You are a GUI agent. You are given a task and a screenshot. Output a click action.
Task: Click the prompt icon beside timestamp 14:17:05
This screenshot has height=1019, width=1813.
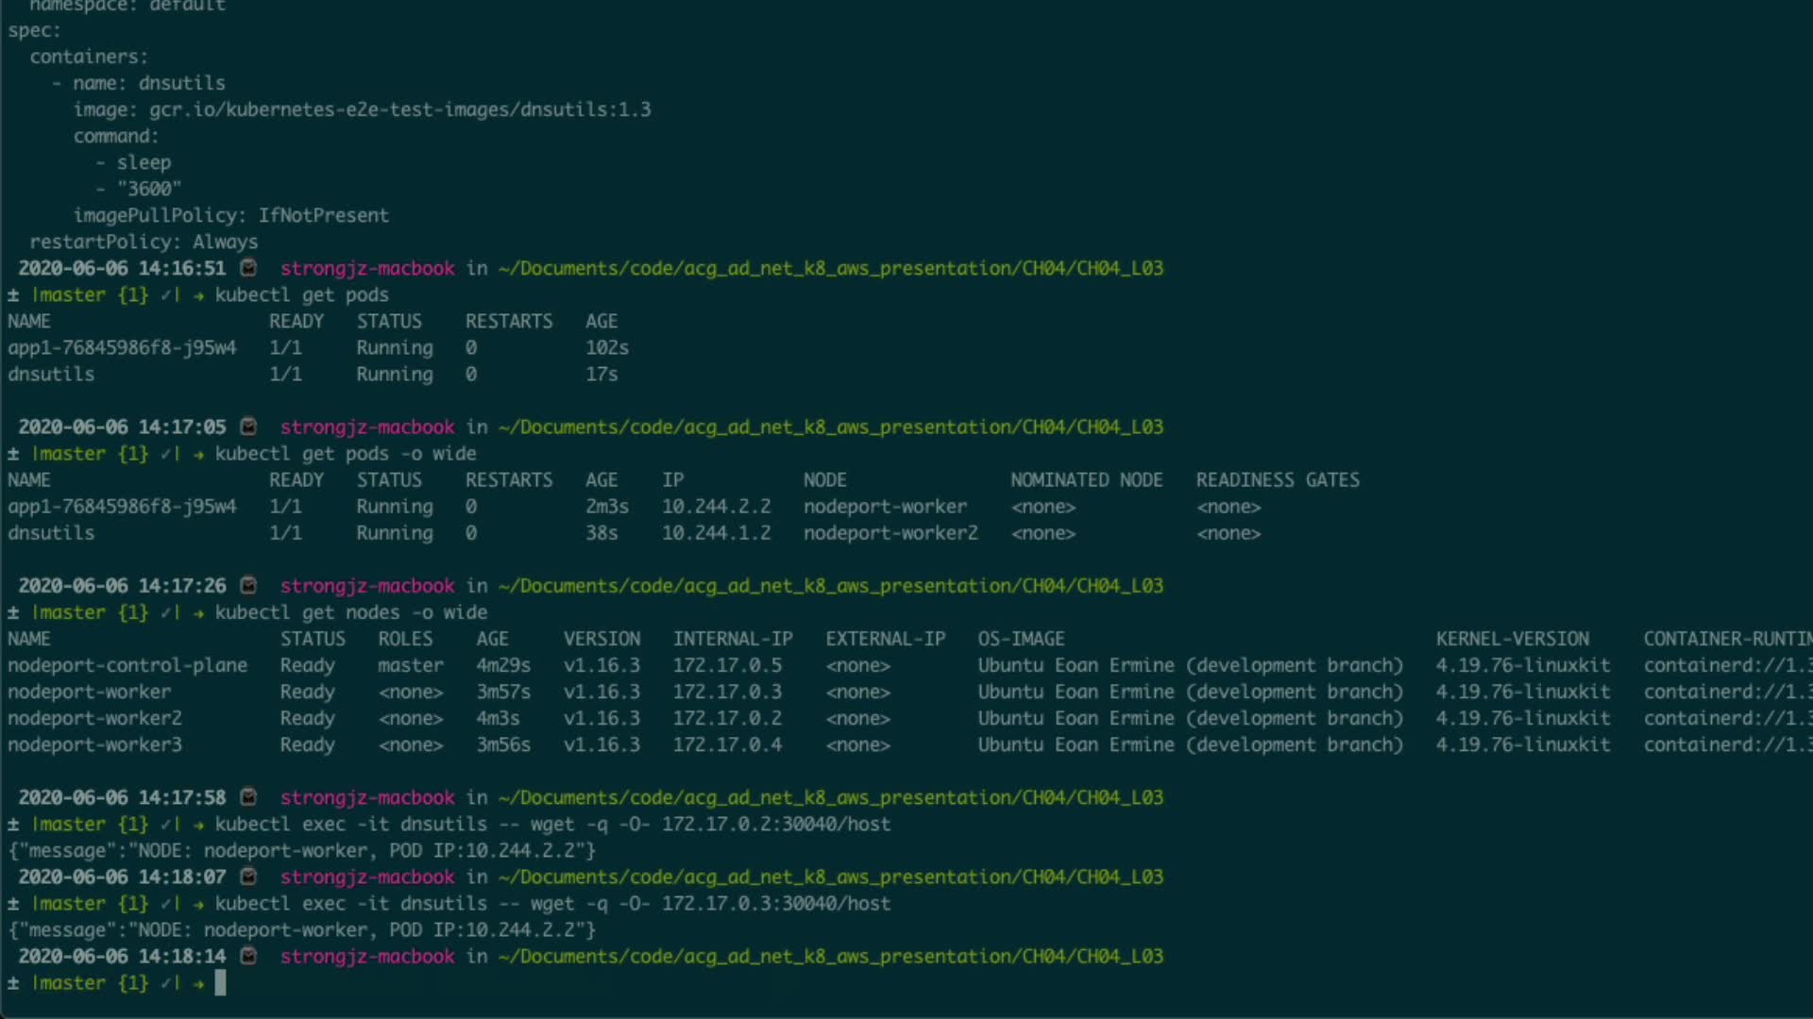tap(248, 426)
